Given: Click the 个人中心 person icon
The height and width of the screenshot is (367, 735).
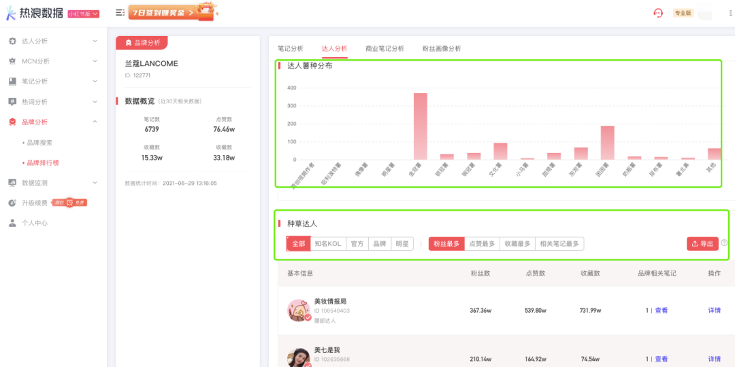Looking at the screenshot, I should 13,224.
